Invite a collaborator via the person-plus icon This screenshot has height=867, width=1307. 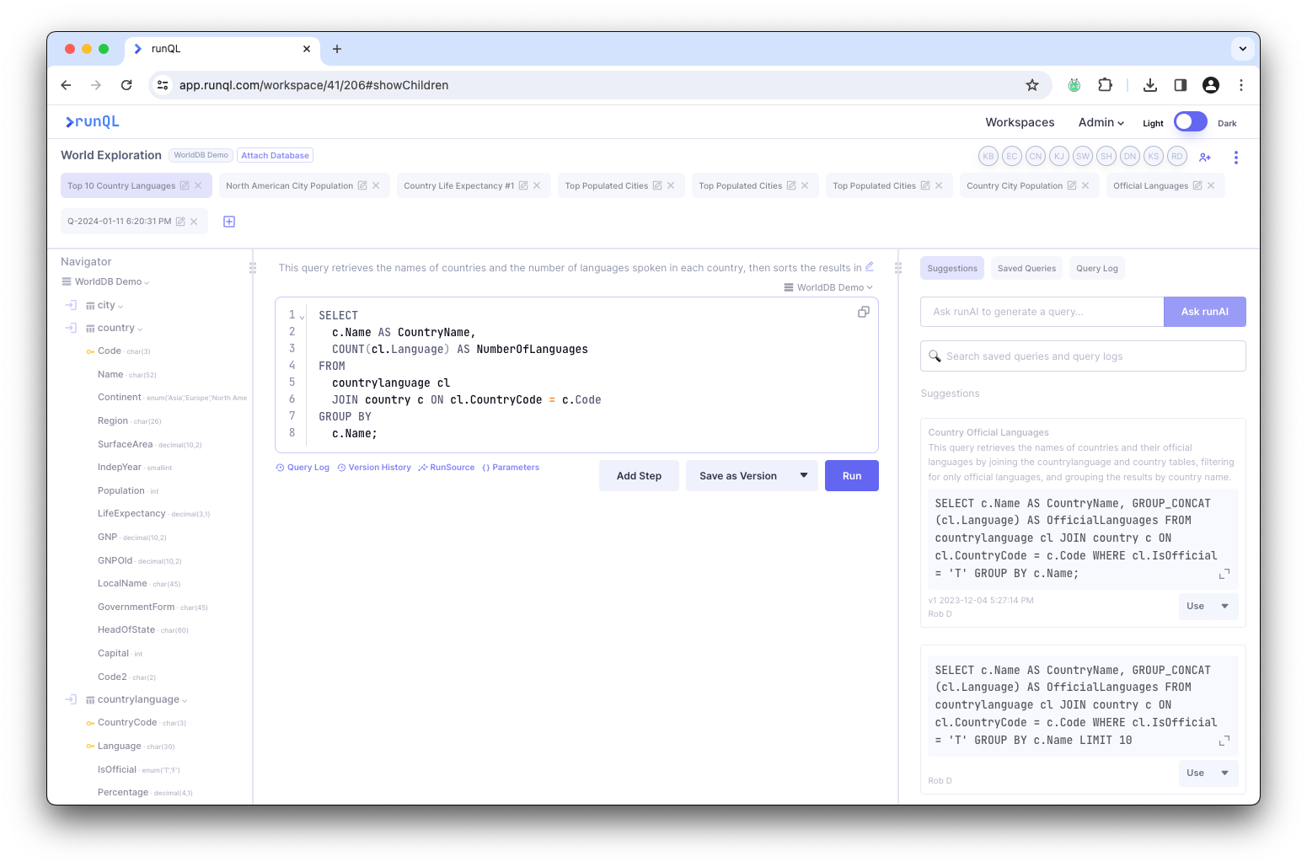[1204, 157]
